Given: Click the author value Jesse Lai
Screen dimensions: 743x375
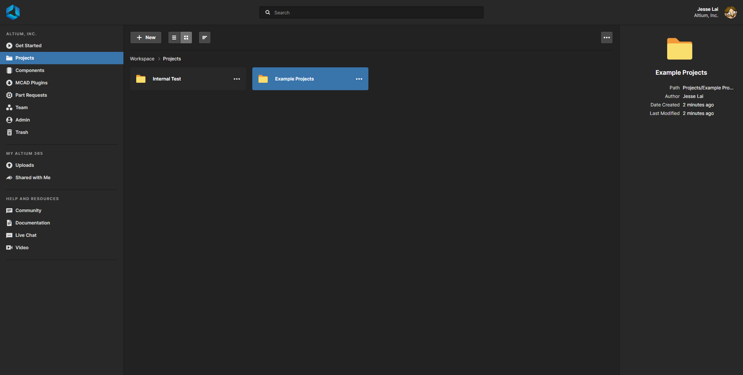Looking at the screenshot, I should click(x=693, y=96).
